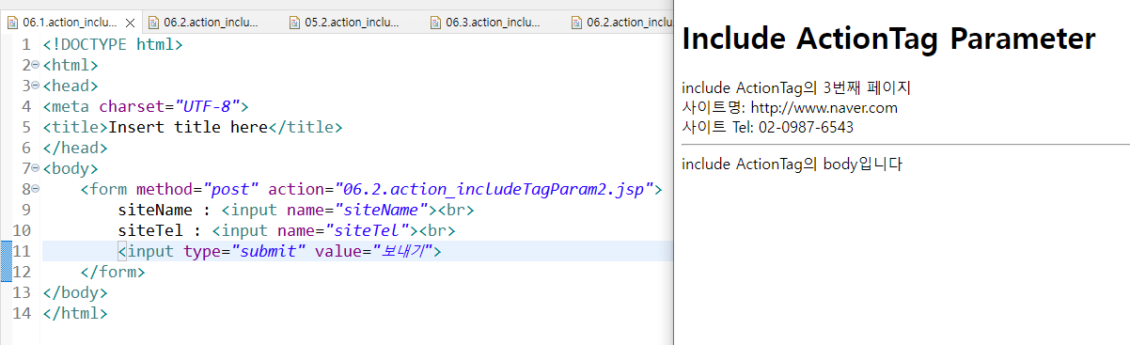The image size is (1130, 345).
Task: Collapse the <head> fold marker on line 3
Action: [x=35, y=86]
